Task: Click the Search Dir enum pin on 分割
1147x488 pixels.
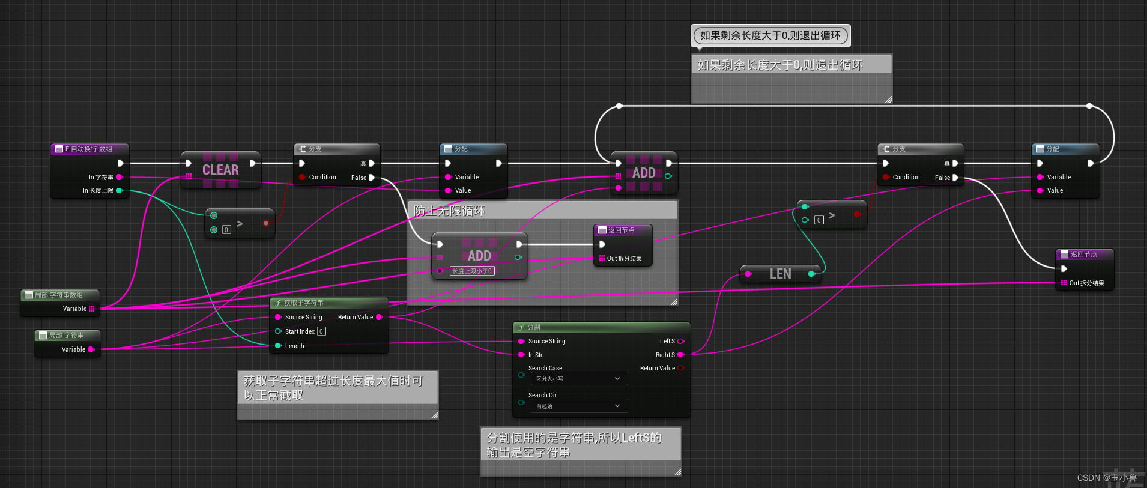Action: 521,402
